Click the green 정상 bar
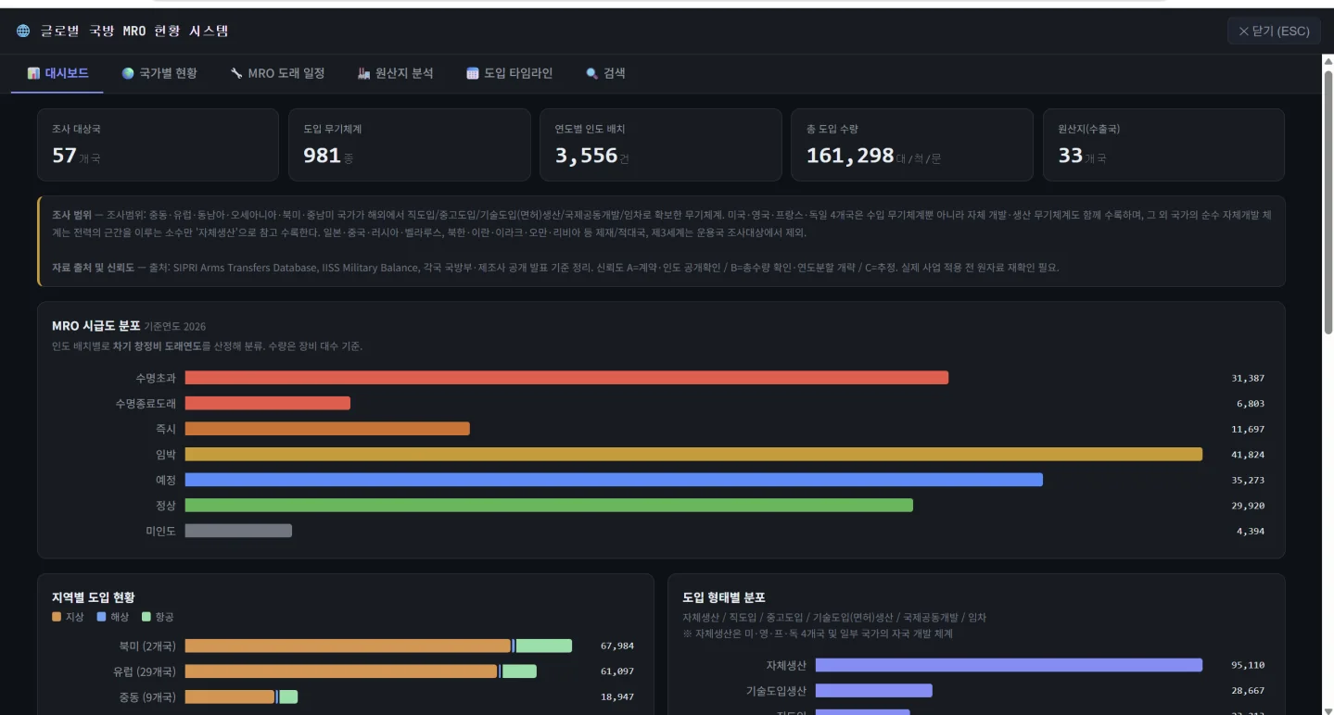The width and height of the screenshot is (1334, 715). 549,506
